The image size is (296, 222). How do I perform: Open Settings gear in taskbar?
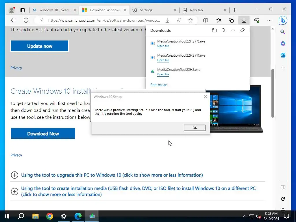[64, 216]
